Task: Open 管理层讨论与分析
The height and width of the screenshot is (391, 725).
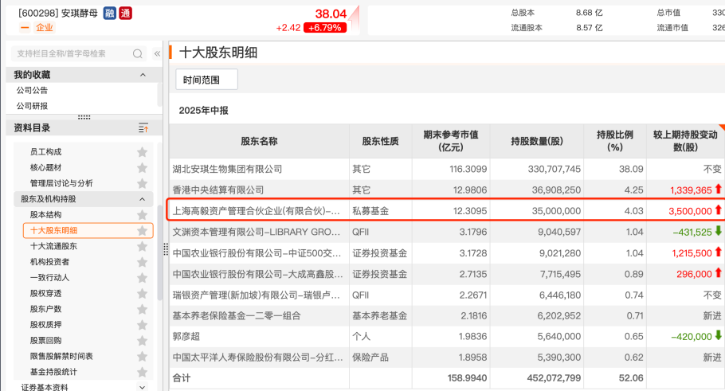Action: tap(61, 183)
